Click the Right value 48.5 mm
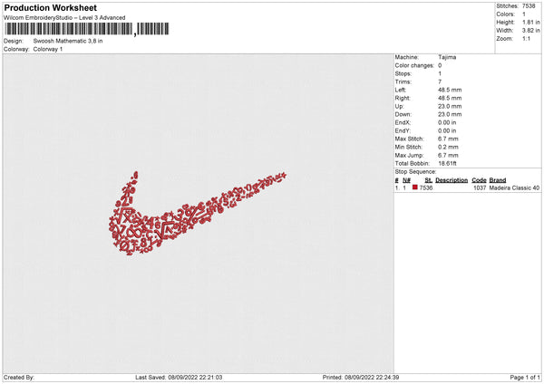The height and width of the screenshot is (384, 544). pos(450,98)
